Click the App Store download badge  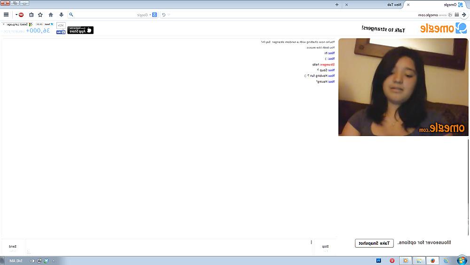[x=80, y=30]
